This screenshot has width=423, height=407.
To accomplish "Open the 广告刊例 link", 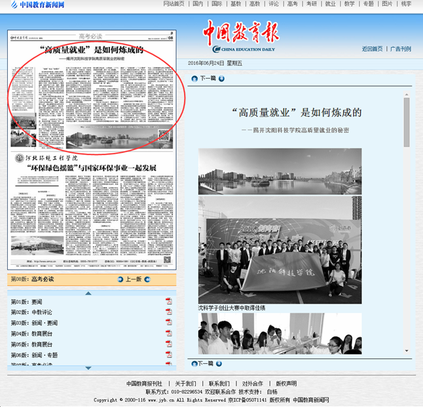I will pos(401,49).
